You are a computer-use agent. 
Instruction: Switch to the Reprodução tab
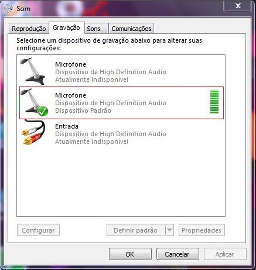point(29,29)
